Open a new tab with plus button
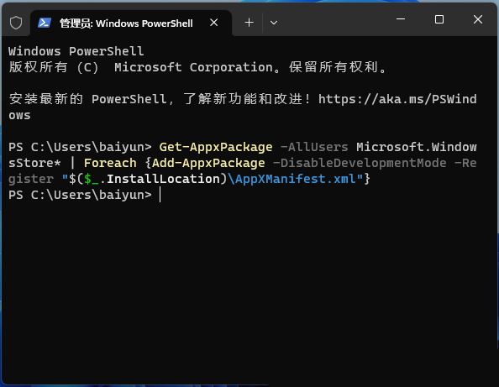The width and height of the screenshot is (499, 387). coord(249,23)
